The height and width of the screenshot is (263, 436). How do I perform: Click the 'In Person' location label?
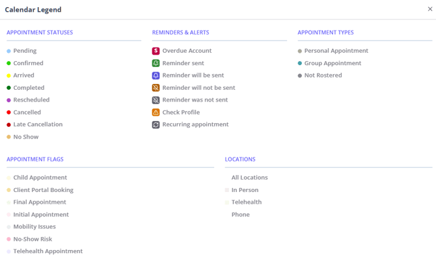(x=245, y=190)
